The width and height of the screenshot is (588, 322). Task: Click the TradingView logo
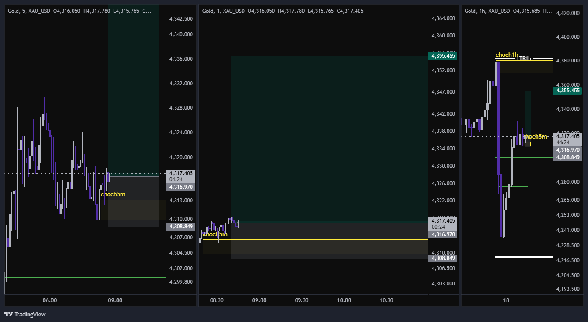[x=25, y=314]
